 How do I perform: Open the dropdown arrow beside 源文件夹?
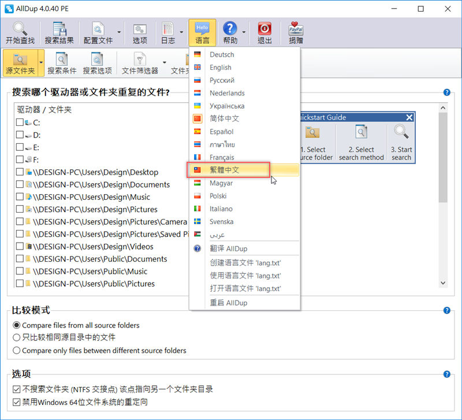(41, 64)
